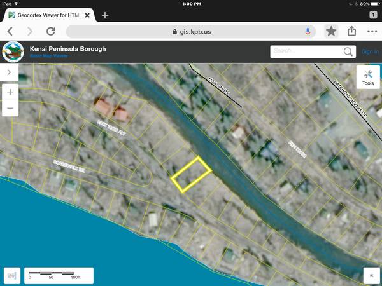Click the Kenai Peninsula Borough logo

coord(13,51)
